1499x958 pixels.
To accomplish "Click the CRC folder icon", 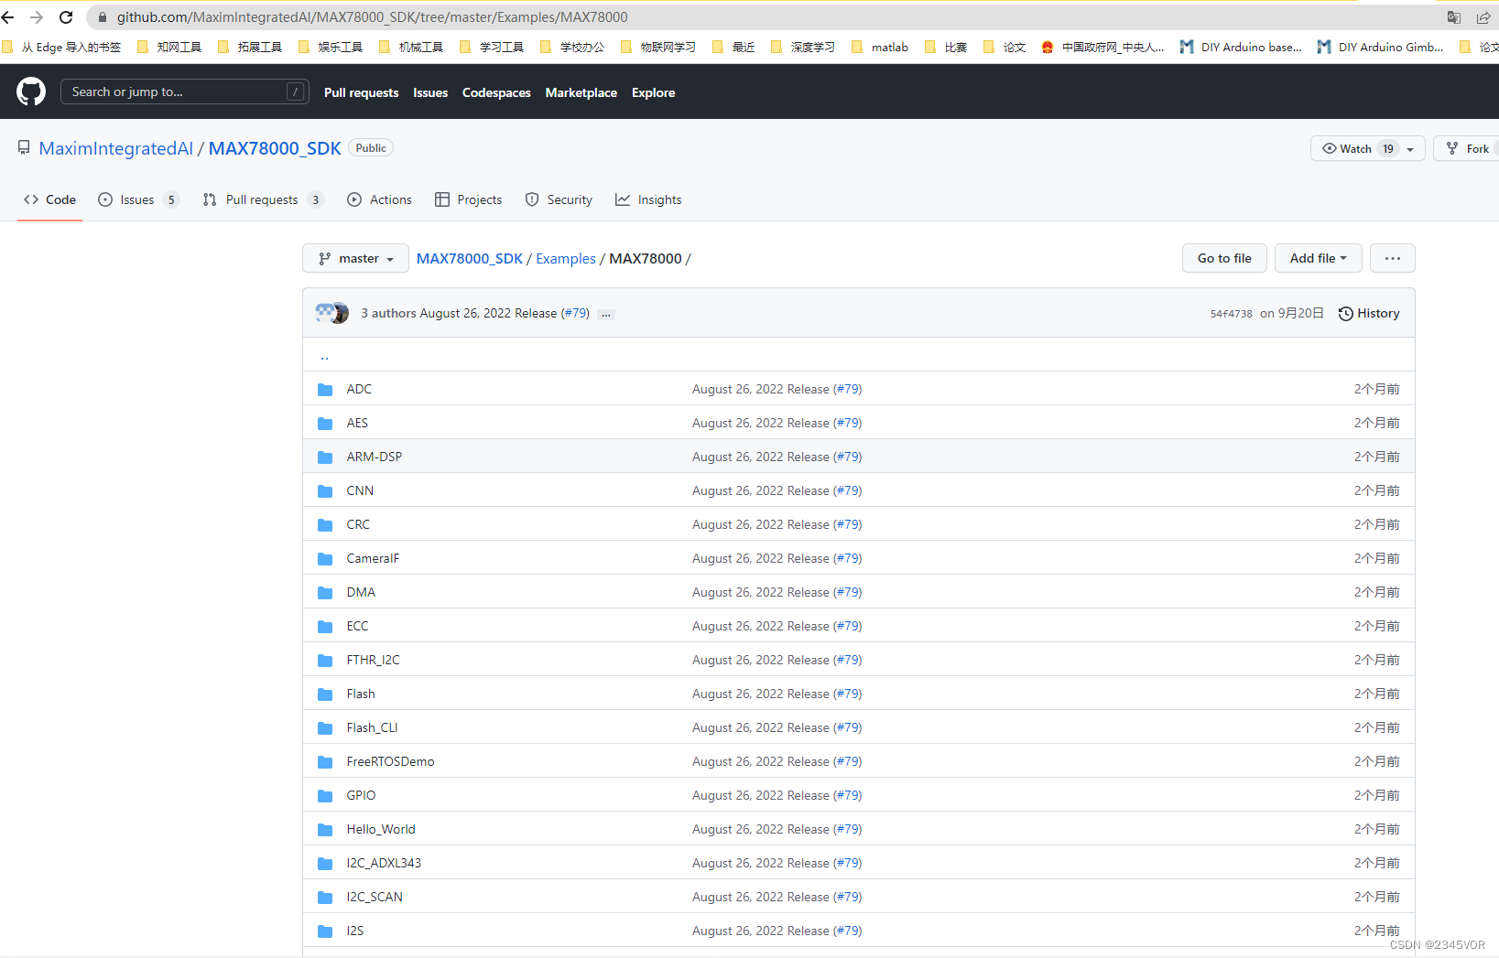I will pos(325,525).
